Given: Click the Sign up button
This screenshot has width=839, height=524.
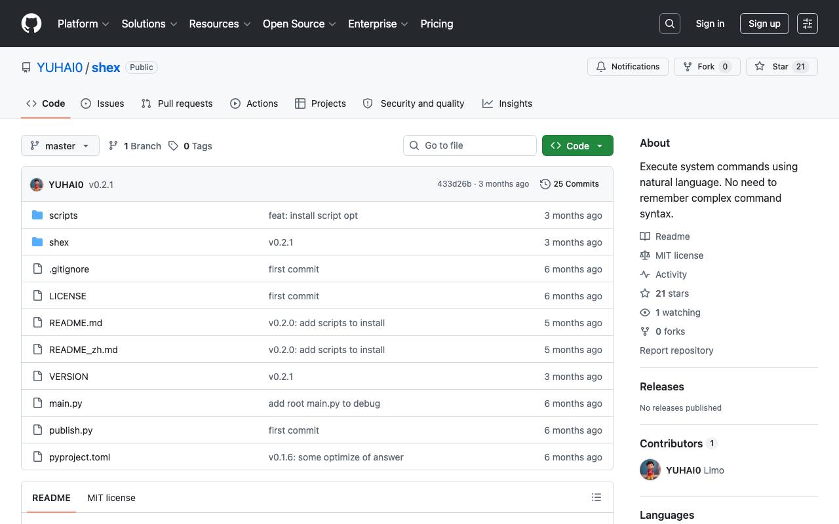Looking at the screenshot, I should click(x=764, y=24).
